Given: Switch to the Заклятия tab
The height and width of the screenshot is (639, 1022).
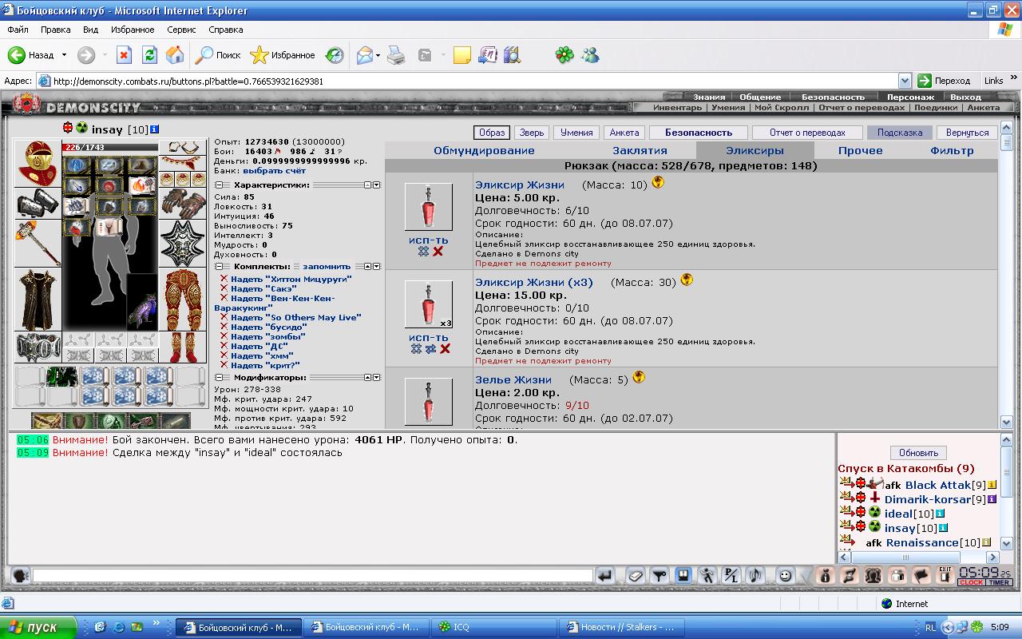Looking at the screenshot, I should click(x=640, y=150).
